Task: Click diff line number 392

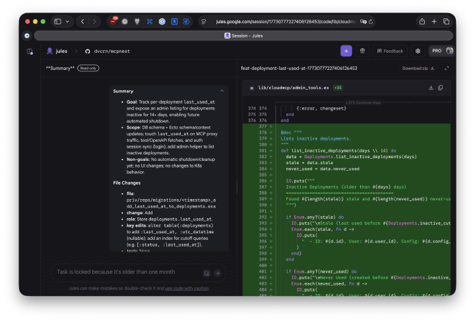Action: point(263,218)
